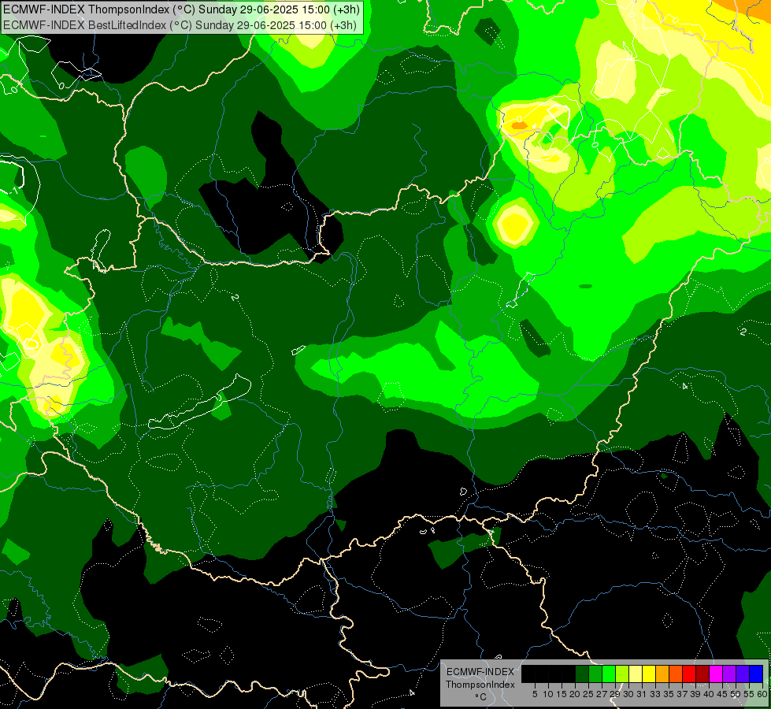Select the dark green 20–25 legend swatch
This screenshot has width=771, height=709.
point(582,674)
